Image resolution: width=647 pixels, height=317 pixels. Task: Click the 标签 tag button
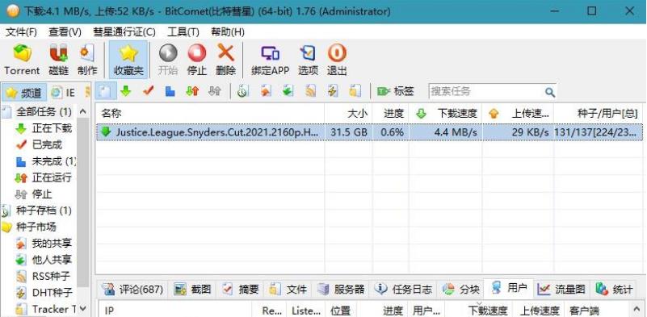pos(396,91)
